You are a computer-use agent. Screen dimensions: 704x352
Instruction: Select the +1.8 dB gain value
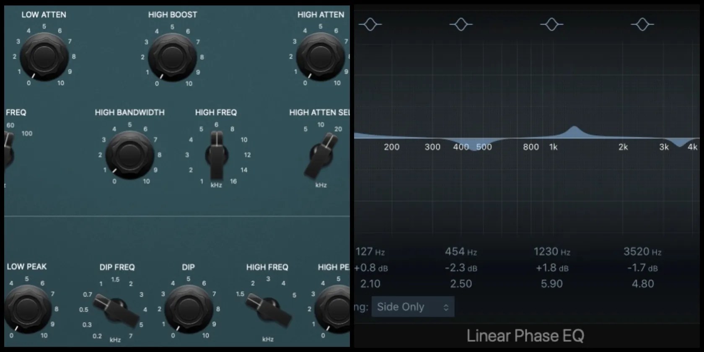[x=552, y=268]
